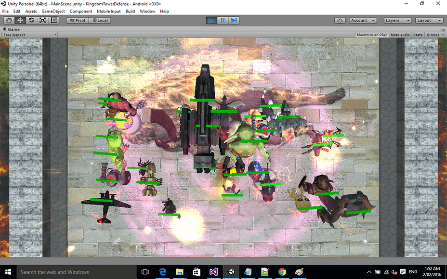447x279 pixels.
Task: Open Unity cloud services
Action: [340, 21]
